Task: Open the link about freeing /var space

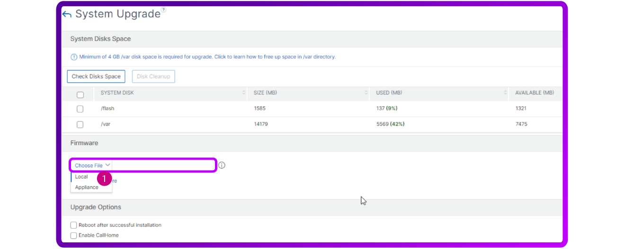Action: coord(275,57)
